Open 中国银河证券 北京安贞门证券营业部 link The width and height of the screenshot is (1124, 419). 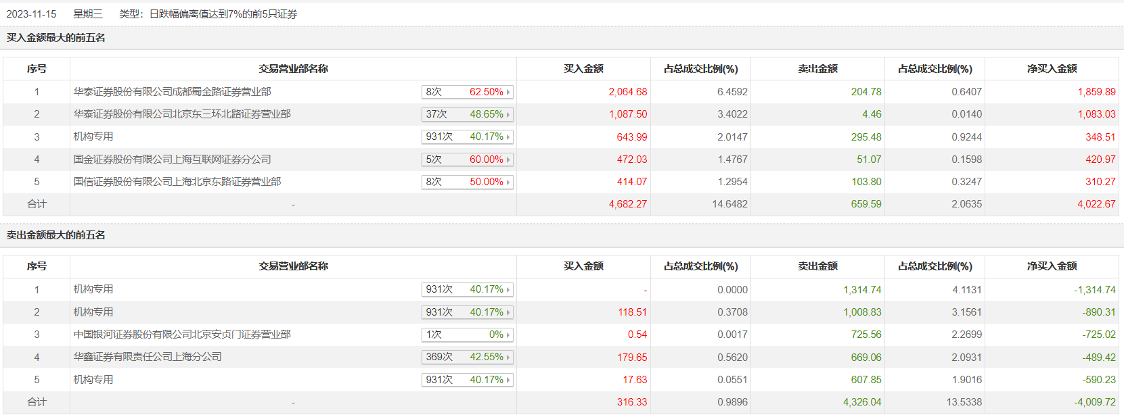pos(182,335)
